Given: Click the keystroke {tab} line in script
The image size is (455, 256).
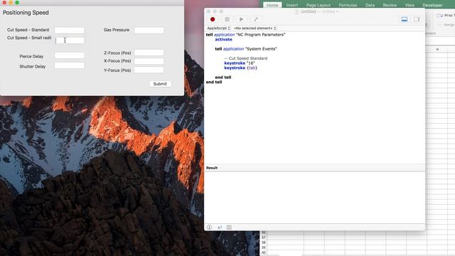Looking at the screenshot, I should point(240,68).
